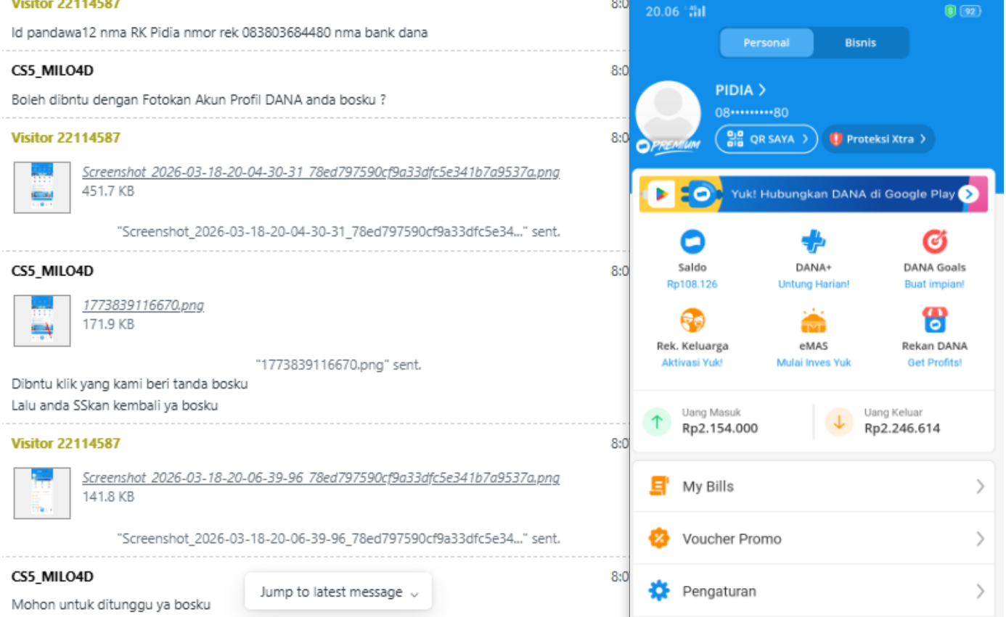Open the DANA Goals target icon
The width and height of the screenshot is (1006, 617).
pos(935,241)
